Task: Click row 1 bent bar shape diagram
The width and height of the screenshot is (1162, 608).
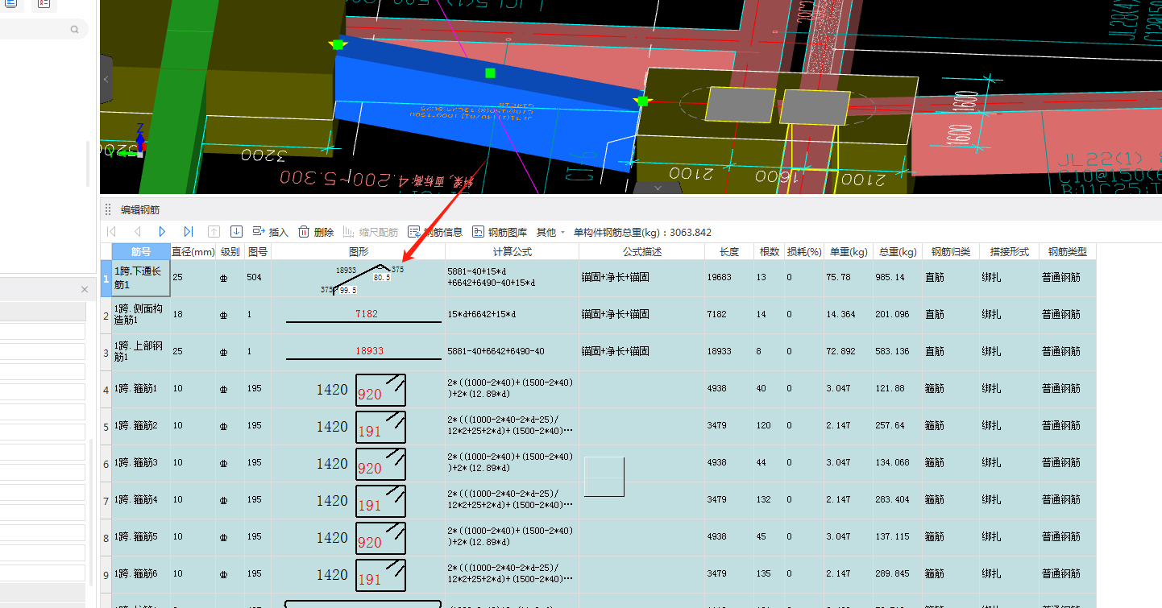Action: coord(362,279)
